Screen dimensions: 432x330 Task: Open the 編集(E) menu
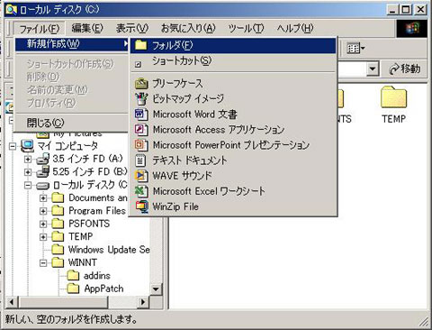87,29
